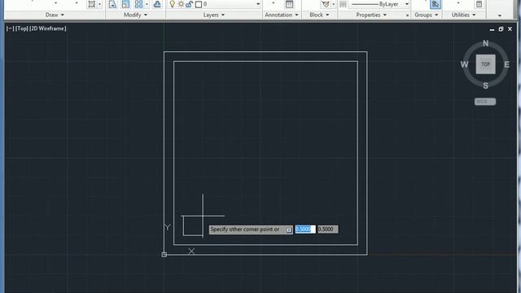The width and height of the screenshot is (521, 293).
Task: Open Properties palette launcher arrow
Action: click(x=407, y=15)
